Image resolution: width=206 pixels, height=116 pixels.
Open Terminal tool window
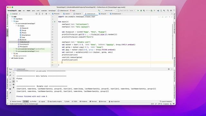pyautogui.click(x=93, y=101)
